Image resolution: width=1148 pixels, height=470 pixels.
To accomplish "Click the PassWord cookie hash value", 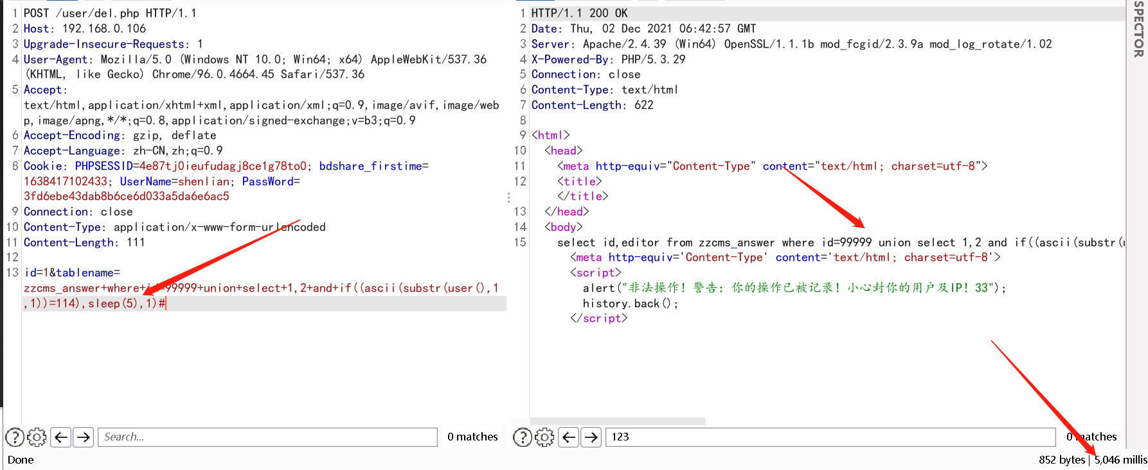I will [x=127, y=196].
